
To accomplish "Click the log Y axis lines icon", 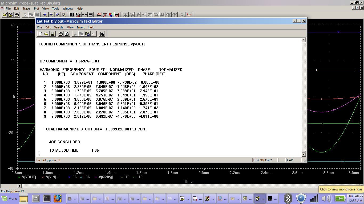I will point(91,15).
